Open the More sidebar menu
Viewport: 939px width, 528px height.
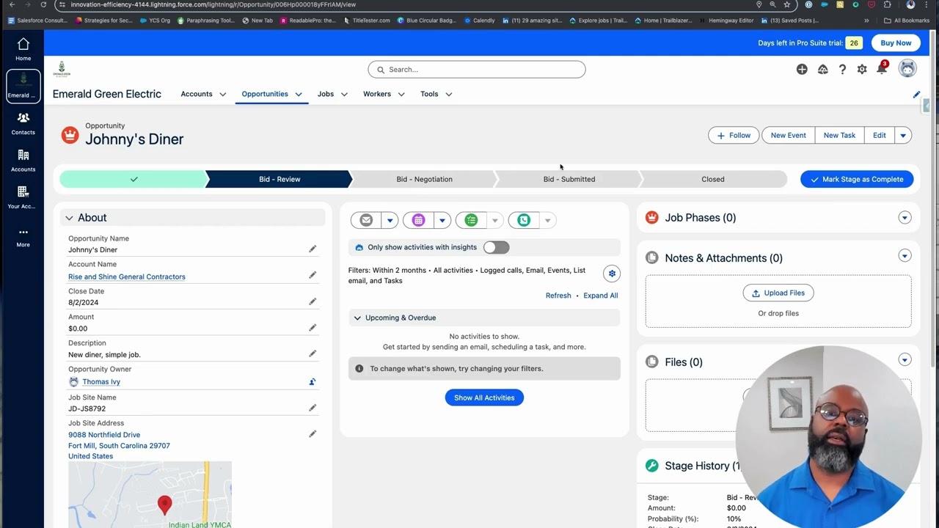point(23,237)
